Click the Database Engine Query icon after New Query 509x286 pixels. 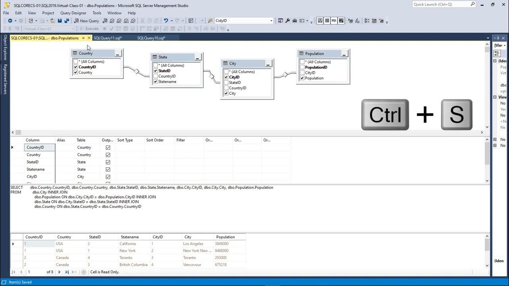coord(105,21)
